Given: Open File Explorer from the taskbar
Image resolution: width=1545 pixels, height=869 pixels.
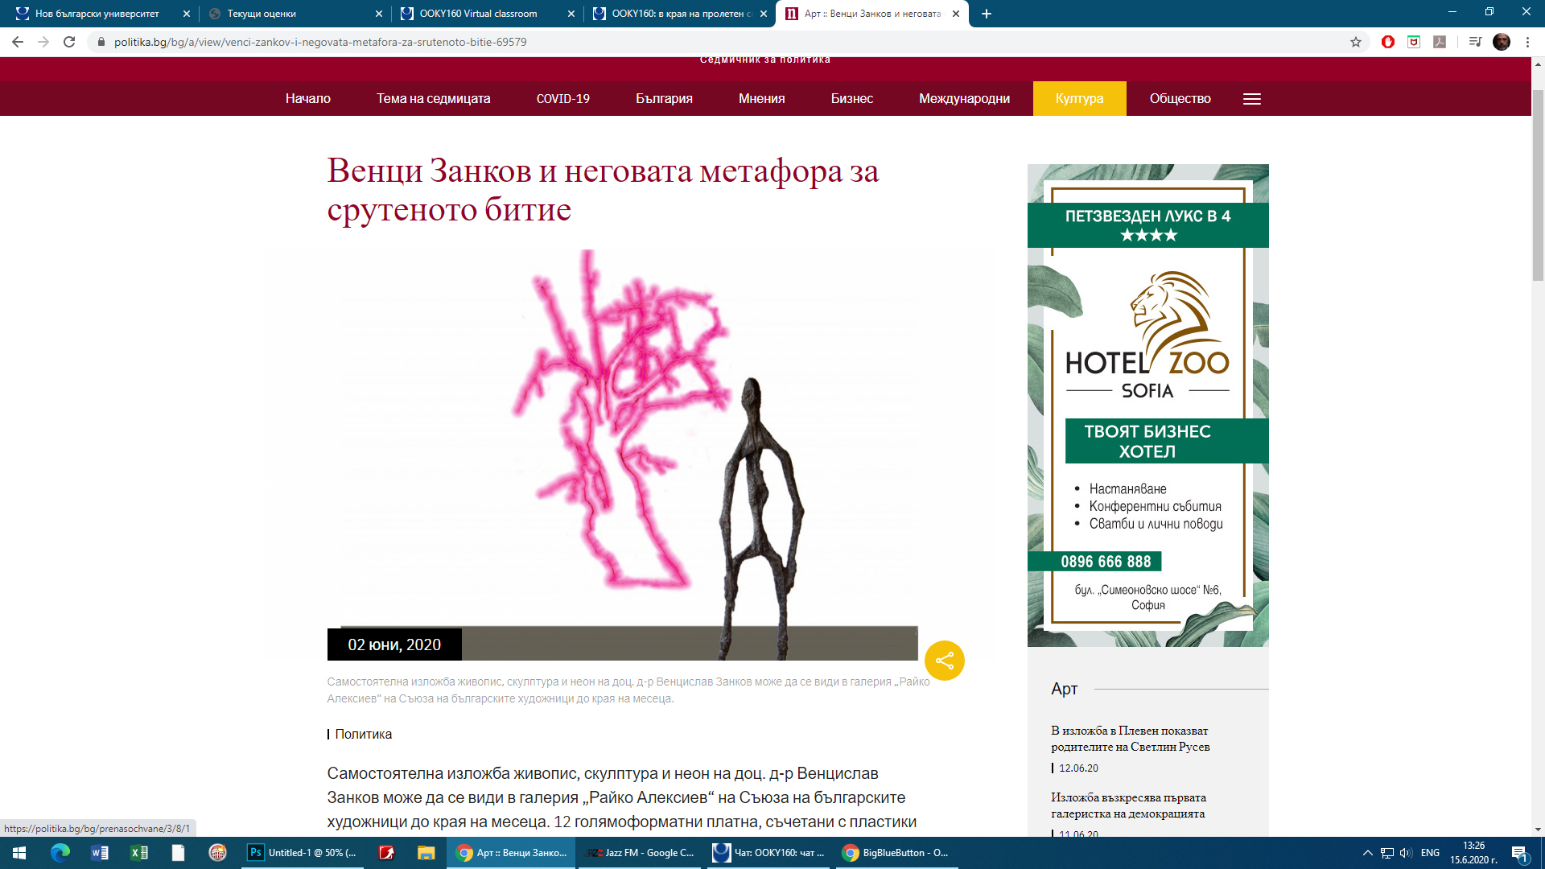Looking at the screenshot, I should [x=426, y=853].
